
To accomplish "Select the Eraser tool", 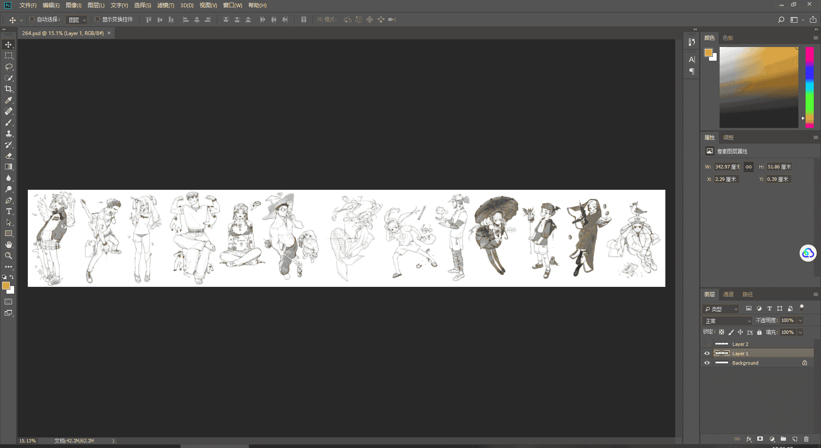I will (9, 156).
